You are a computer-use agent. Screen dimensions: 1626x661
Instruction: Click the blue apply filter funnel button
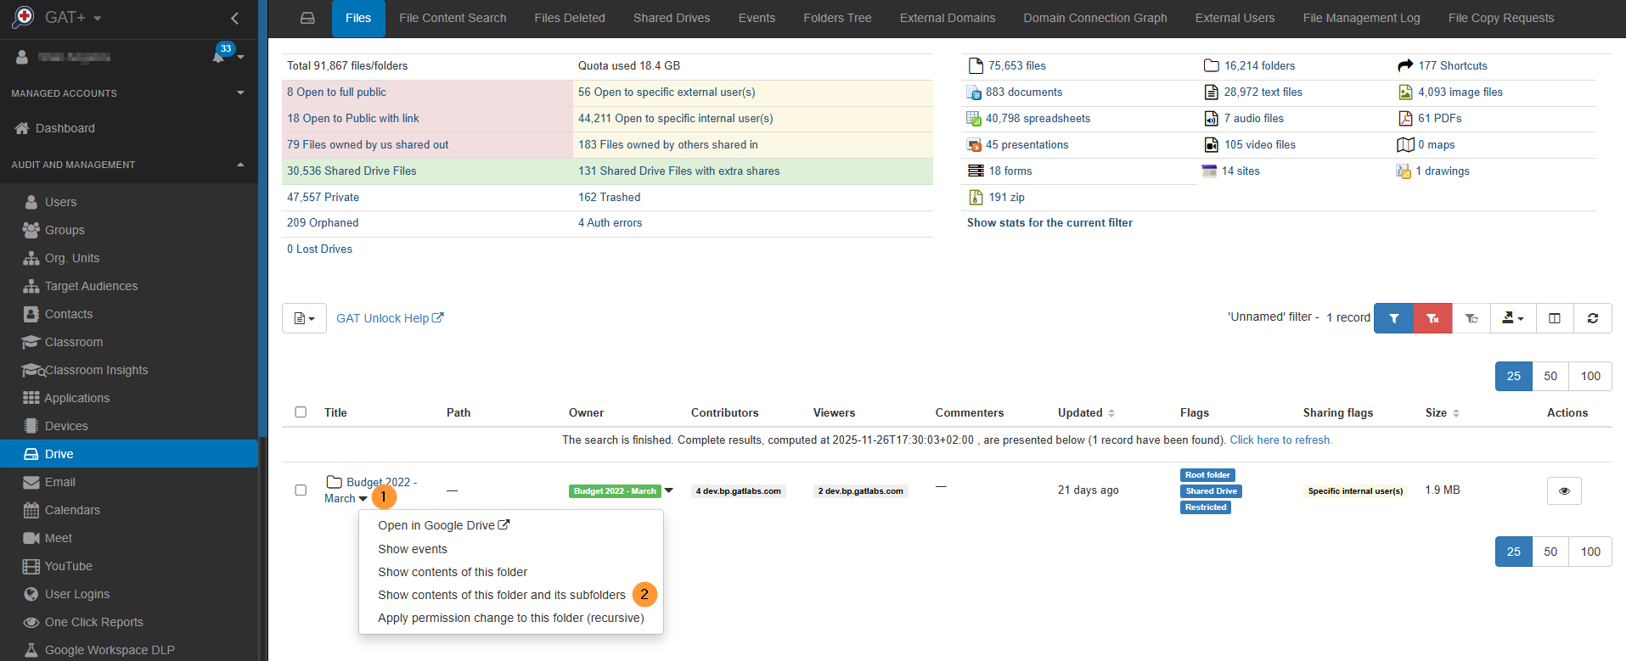click(1393, 318)
